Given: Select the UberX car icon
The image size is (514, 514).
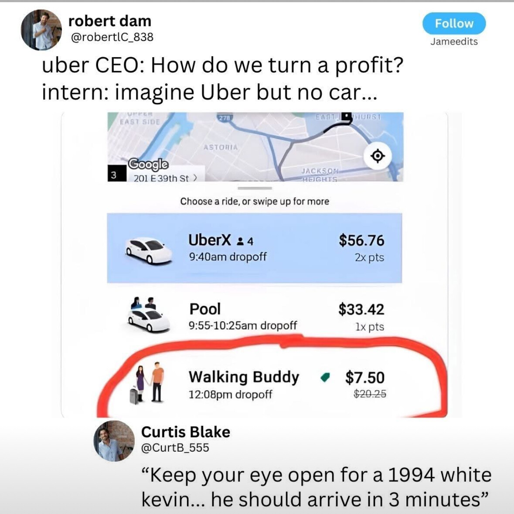Looking at the screenshot, I should 149,250.
